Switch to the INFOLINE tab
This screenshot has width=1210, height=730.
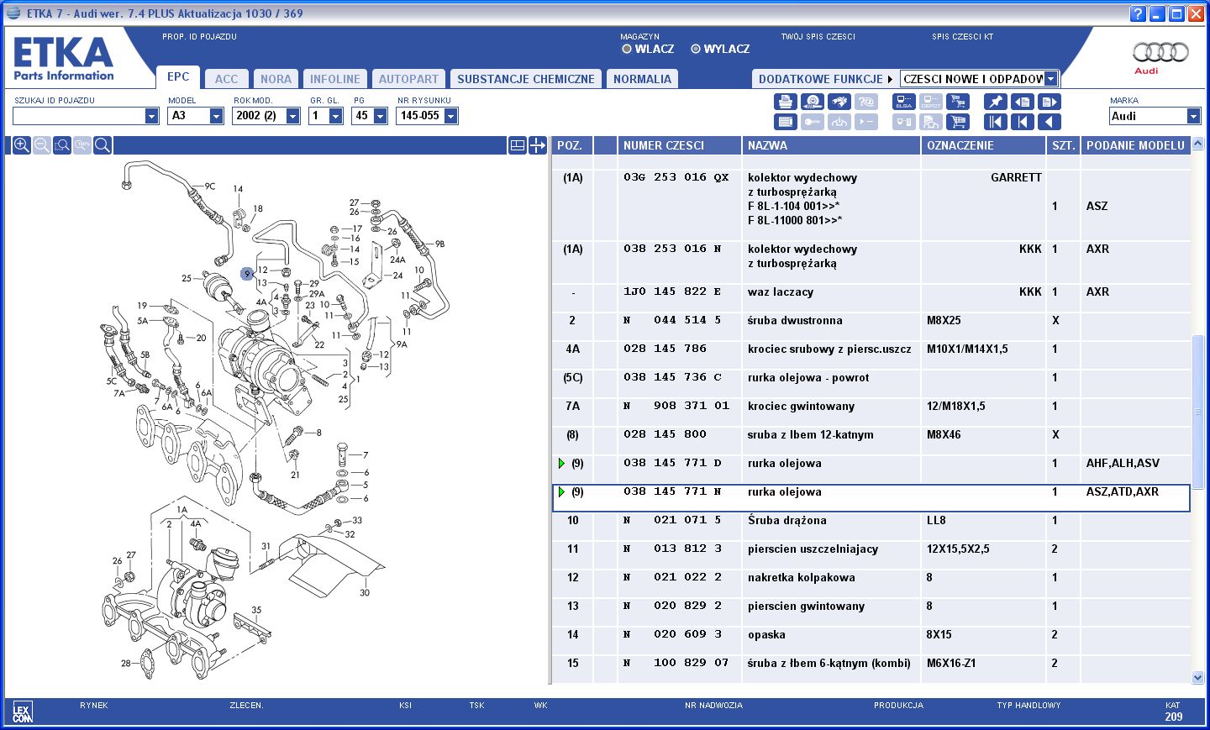334,79
